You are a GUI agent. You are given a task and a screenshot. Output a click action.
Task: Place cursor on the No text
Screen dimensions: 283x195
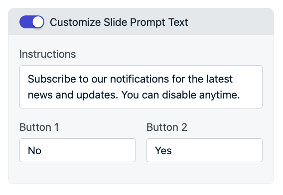[x=35, y=151]
